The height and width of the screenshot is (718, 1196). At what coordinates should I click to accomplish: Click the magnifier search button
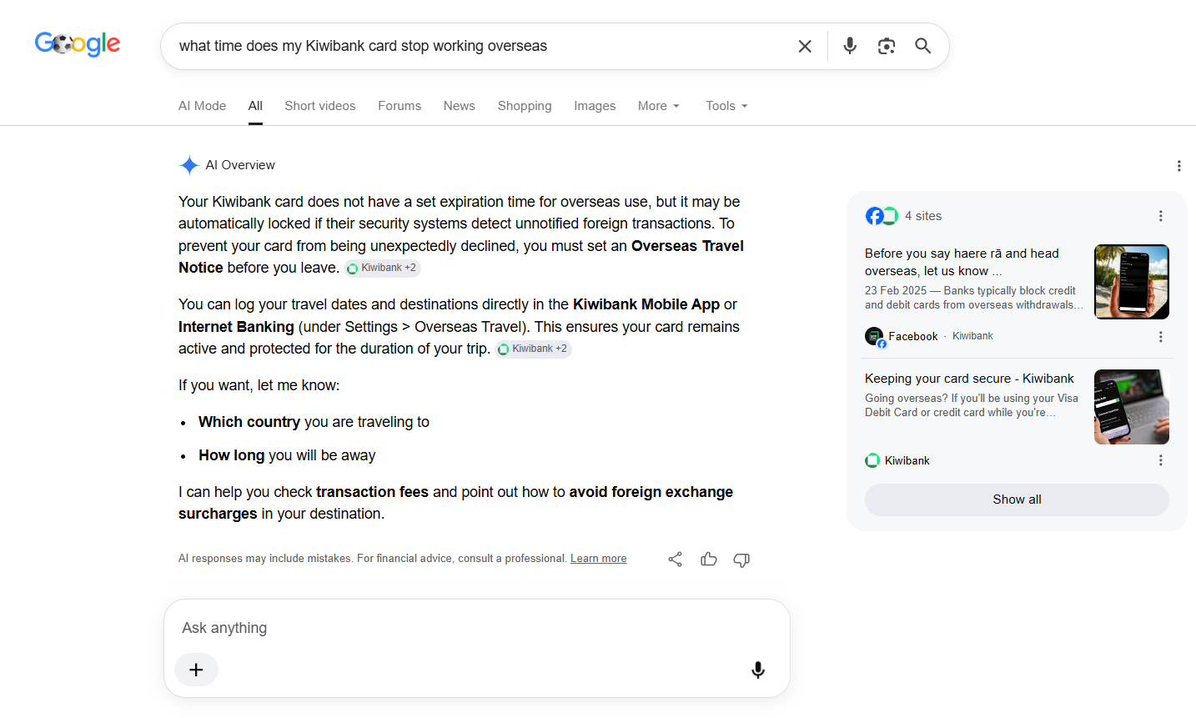click(922, 46)
